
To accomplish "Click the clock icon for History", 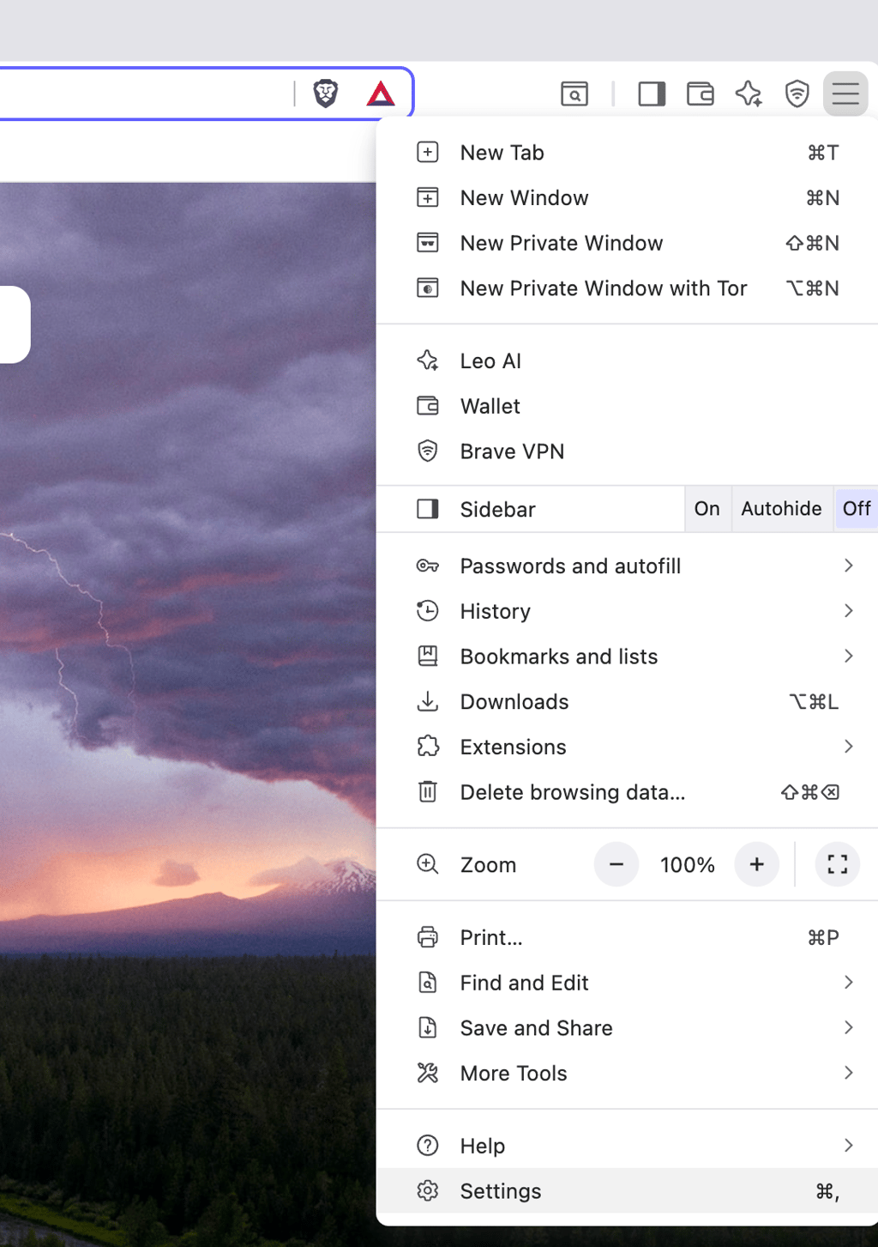I will tap(428, 611).
